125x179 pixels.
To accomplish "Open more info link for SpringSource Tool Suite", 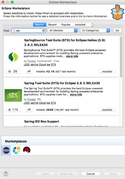I will [72, 56].
